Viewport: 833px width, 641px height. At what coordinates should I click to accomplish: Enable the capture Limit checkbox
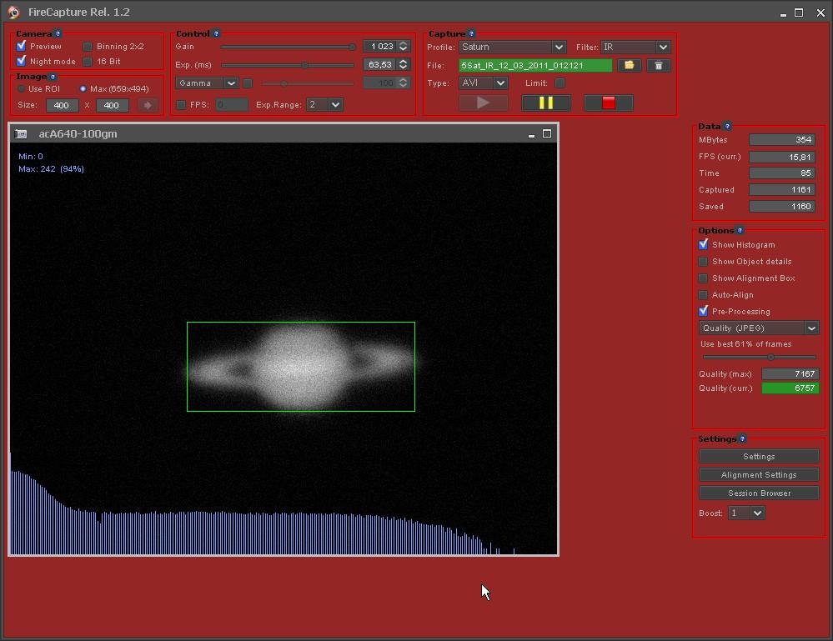click(560, 83)
